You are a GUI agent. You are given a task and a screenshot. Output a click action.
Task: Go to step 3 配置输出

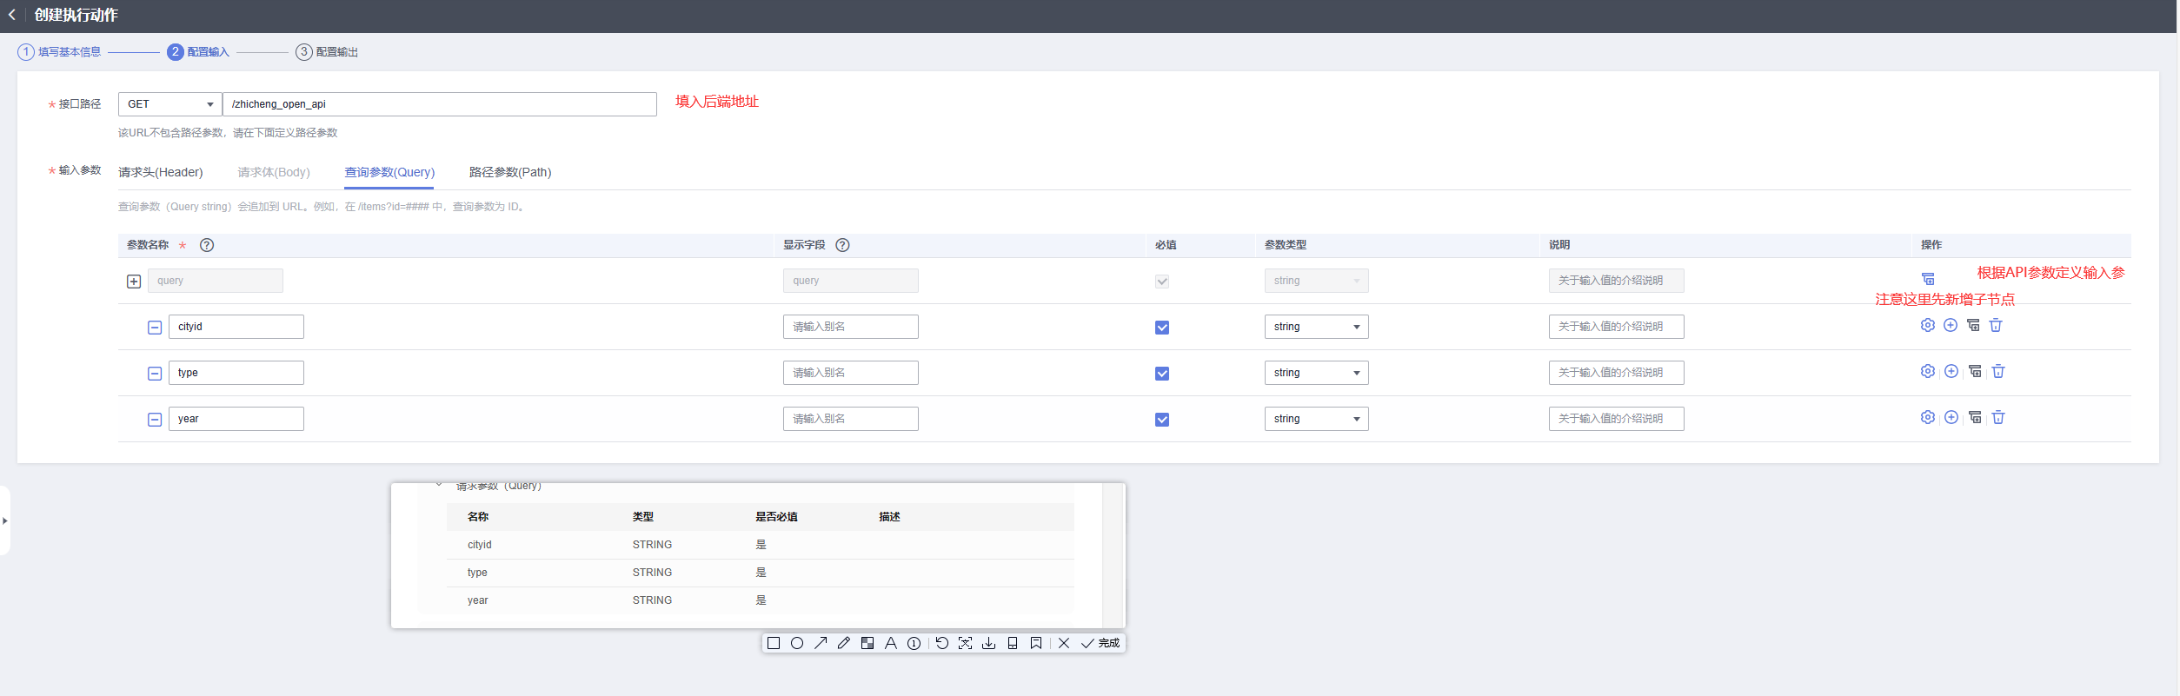coord(327,52)
